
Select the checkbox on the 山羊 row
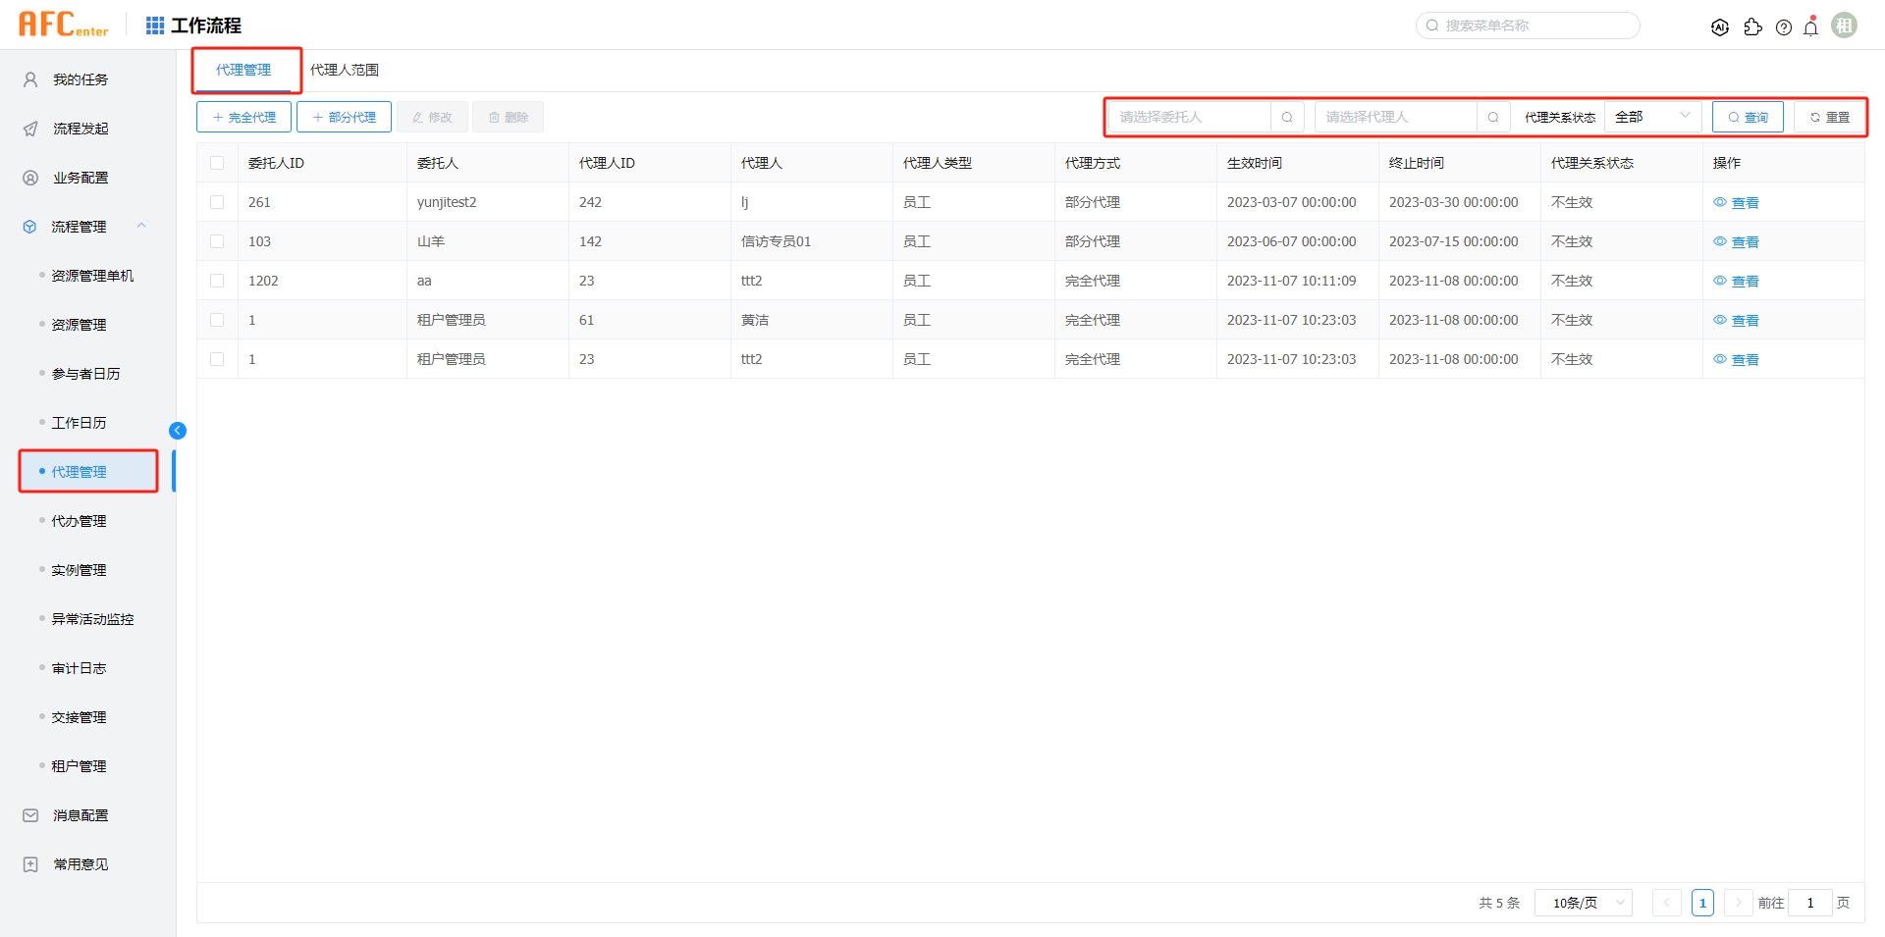[217, 240]
